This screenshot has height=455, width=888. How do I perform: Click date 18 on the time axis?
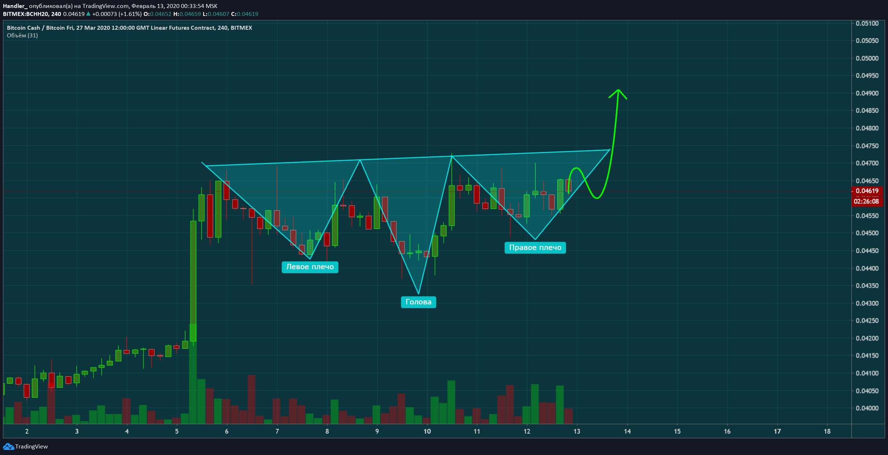[x=827, y=431]
